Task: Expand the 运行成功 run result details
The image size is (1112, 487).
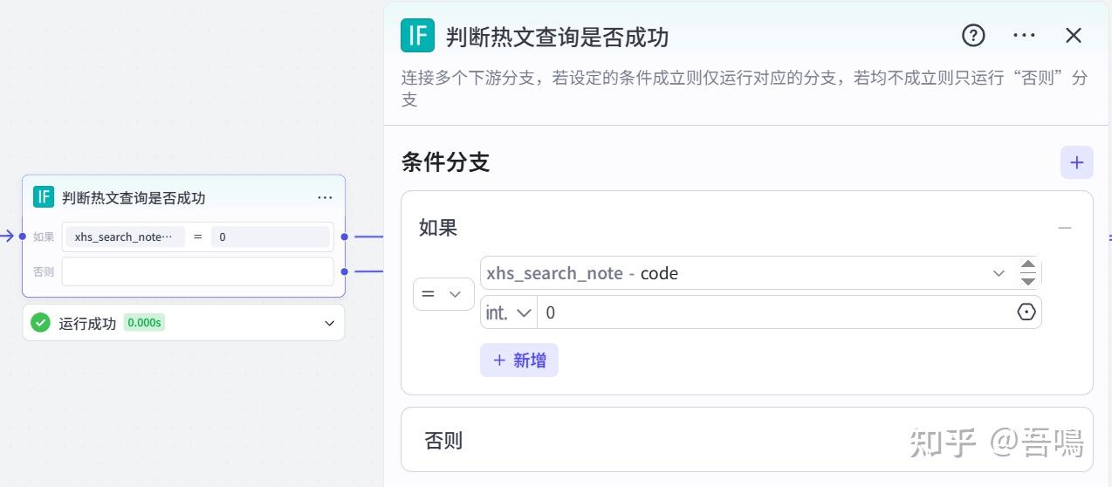Action: point(329,323)
